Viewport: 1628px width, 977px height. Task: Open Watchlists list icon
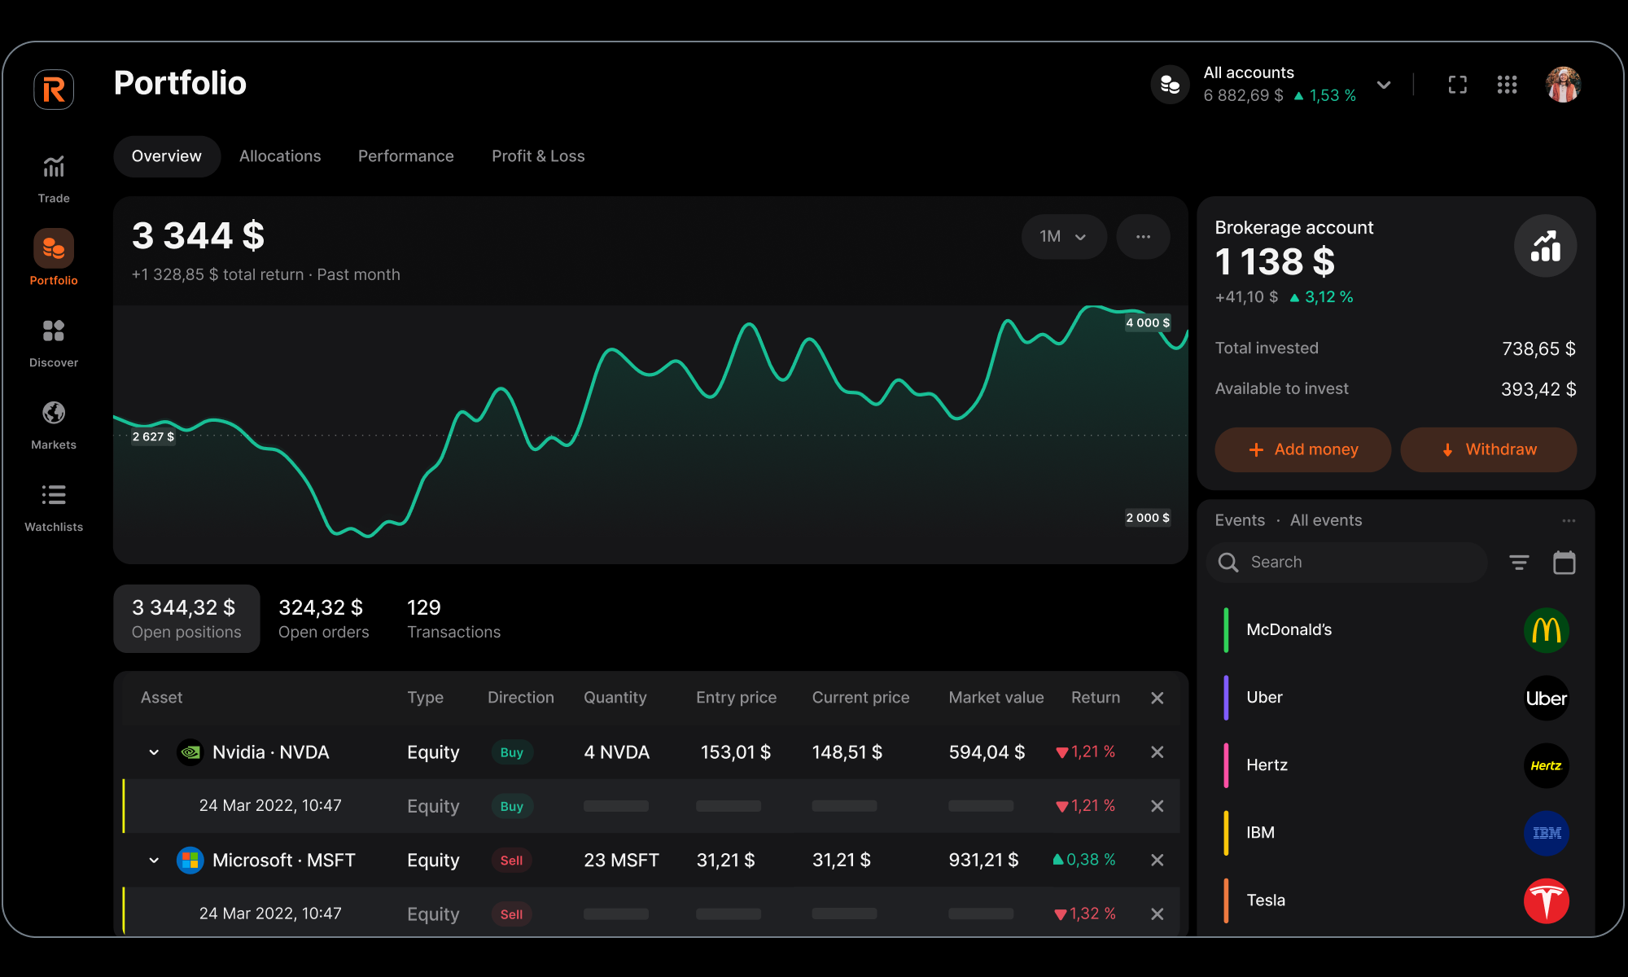[54, 506]
